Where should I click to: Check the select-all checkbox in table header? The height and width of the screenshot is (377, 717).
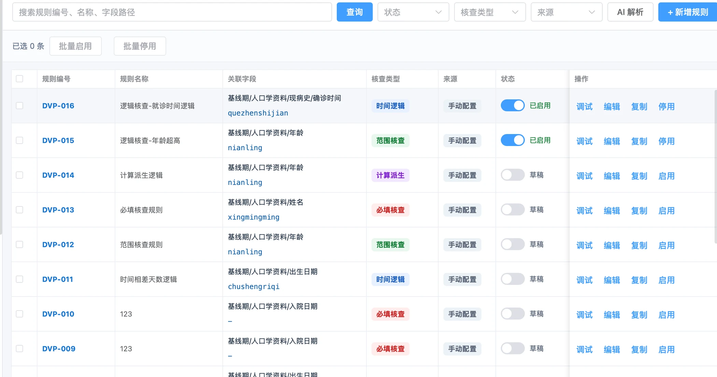click(19, 79)
